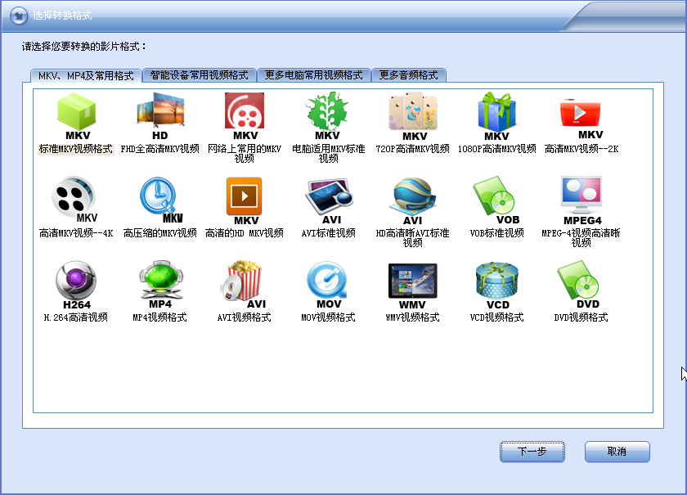
Task: Click the VOB标准视频 label text
Action: coord(497,233)
